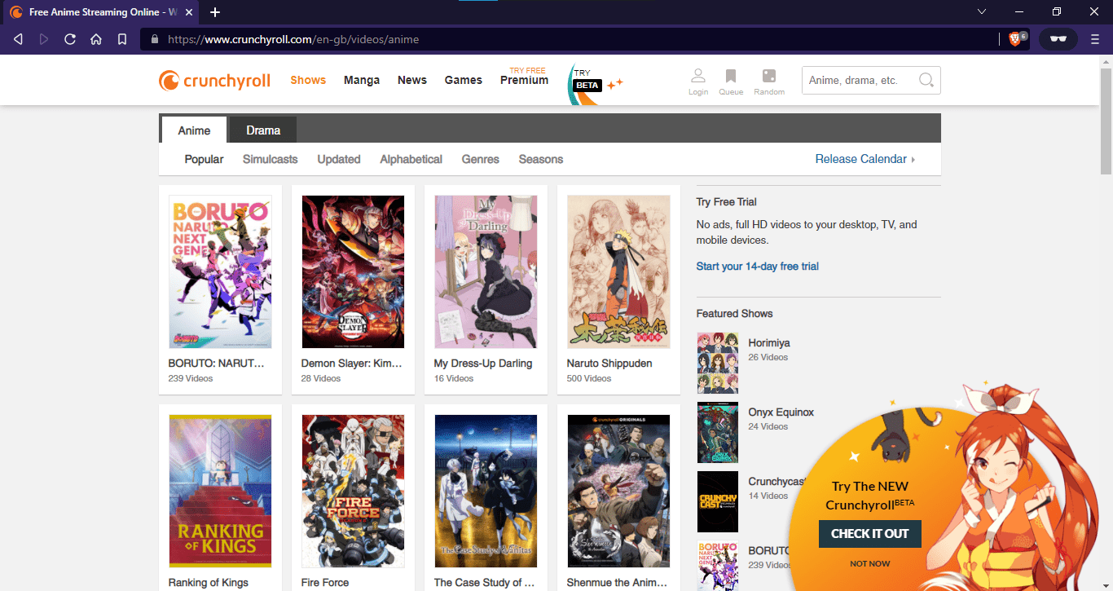Open The Case Study of Vanitas poster
Screen dimensions: 1113x591
[486, 492]
